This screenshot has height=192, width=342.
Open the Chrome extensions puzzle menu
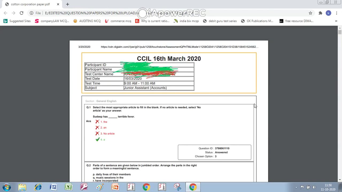tap(320, 13)
